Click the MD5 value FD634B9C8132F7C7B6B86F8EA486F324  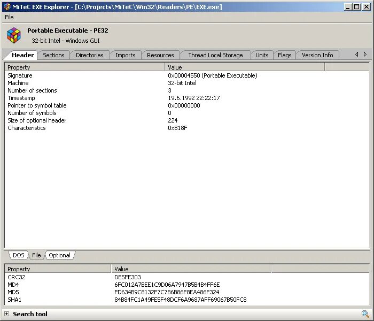tap(167, 292)
